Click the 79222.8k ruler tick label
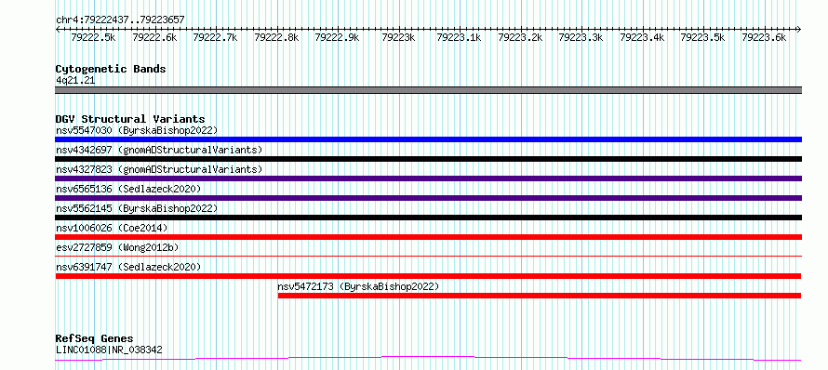 [276, 37]
